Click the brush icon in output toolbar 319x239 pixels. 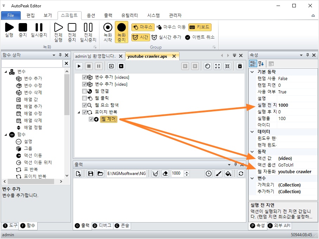pyautogui.click(x=219, y=174)
